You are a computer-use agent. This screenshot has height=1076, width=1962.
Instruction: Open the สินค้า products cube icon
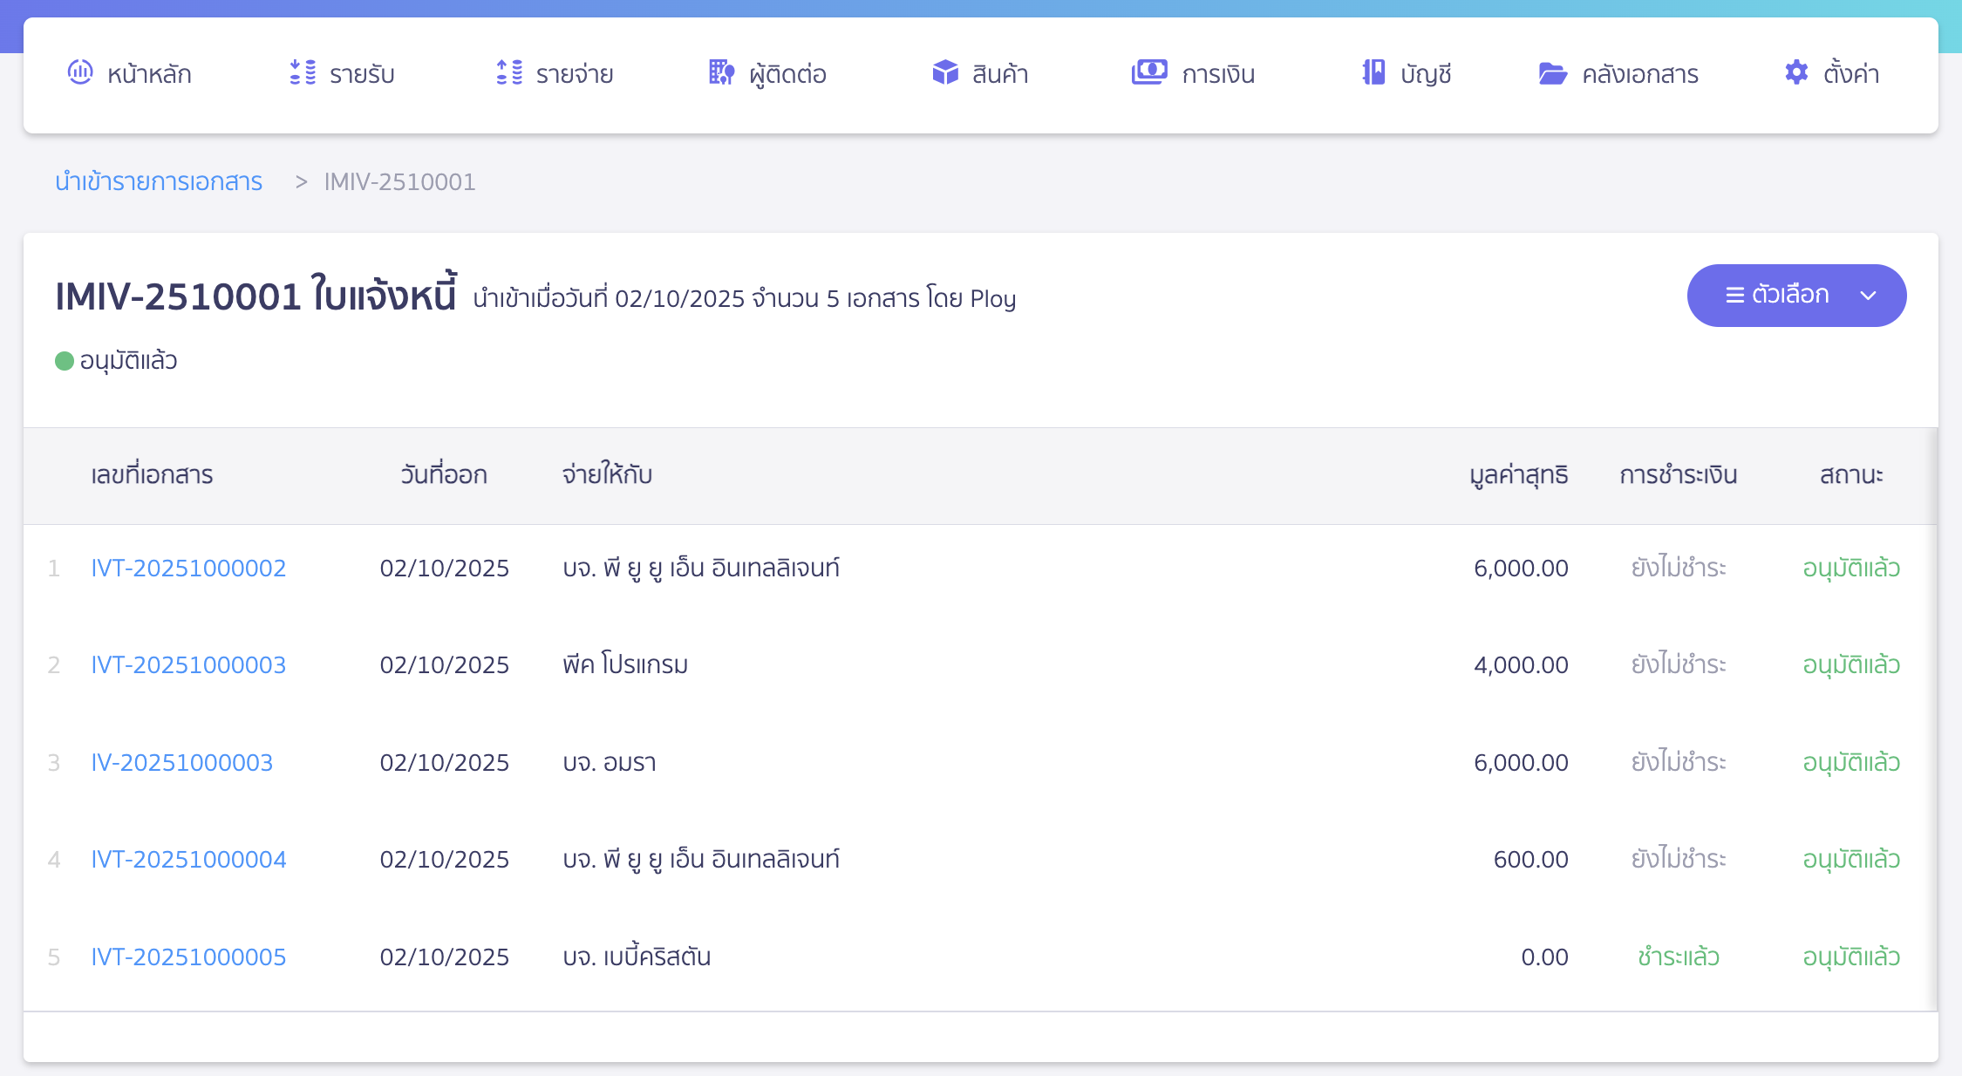(x=946, y=73)
